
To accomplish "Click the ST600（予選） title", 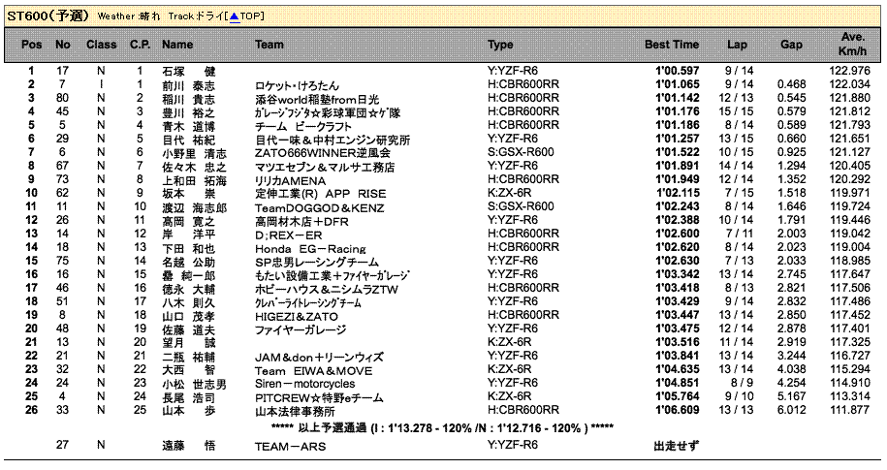I will [48, 16].
